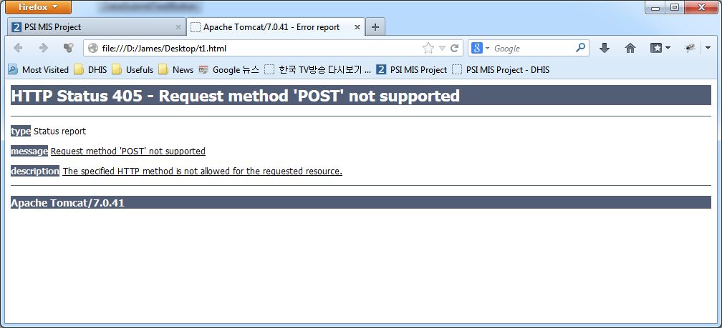Open the 한국 TV방송 다시보기 bookmark
Screen dimensions: 722x328
tap(318, 70)
